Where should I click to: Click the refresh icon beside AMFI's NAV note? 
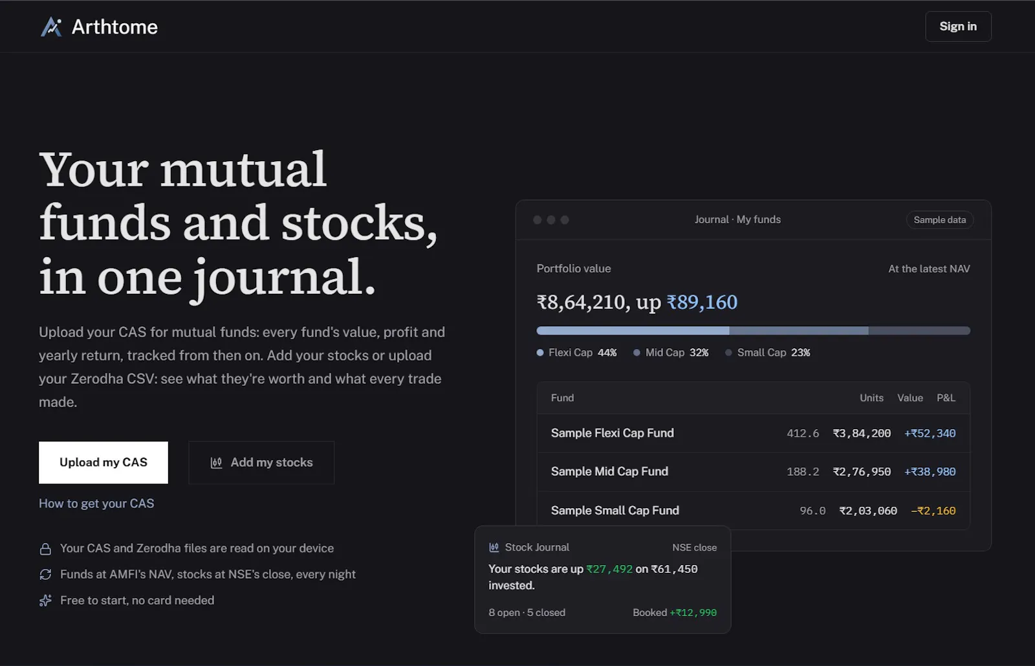[x=45, y=574]
